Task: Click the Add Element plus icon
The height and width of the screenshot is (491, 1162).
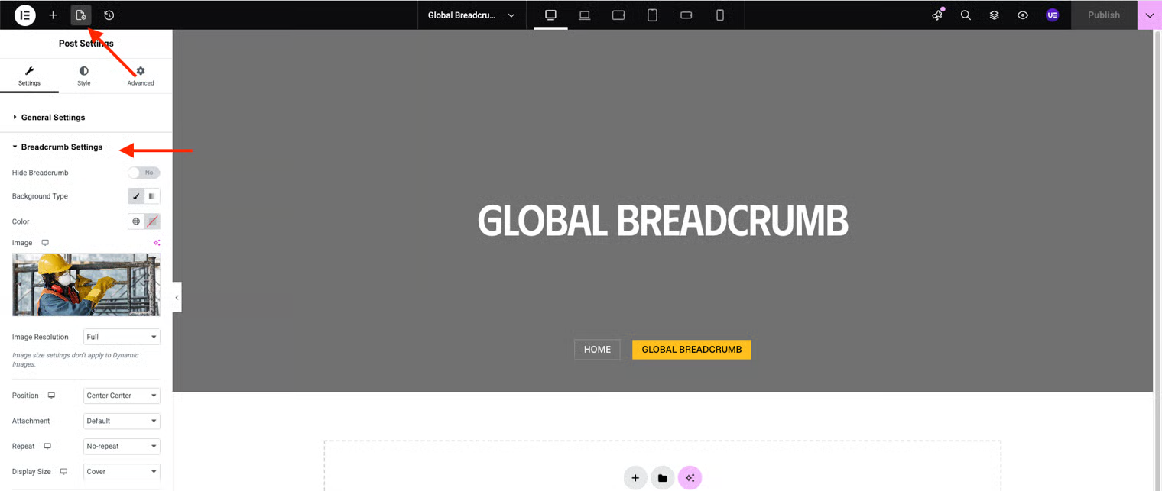Action: tap(53, 15)
